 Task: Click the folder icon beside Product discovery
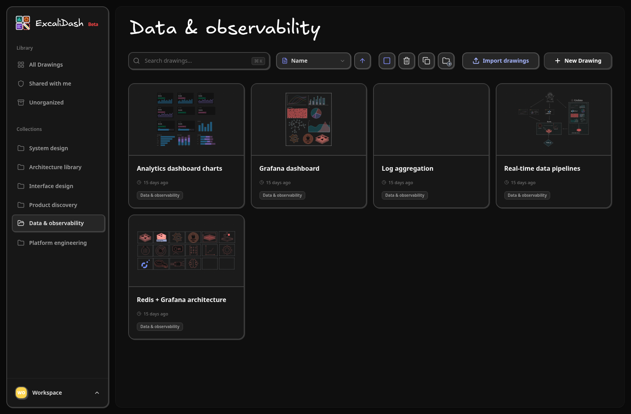point(21,205)
